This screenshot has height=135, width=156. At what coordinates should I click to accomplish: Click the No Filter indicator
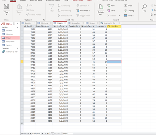pos(56,133)
